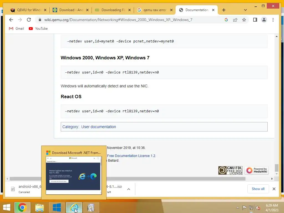This screenshot has height=213, width=284.
Task: Show hidden system tray icons
Action: (238, 208)
